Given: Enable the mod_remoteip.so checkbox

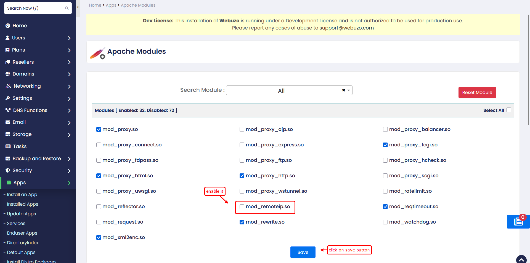Looking at the screenshot, I should (x=242, y=206).
